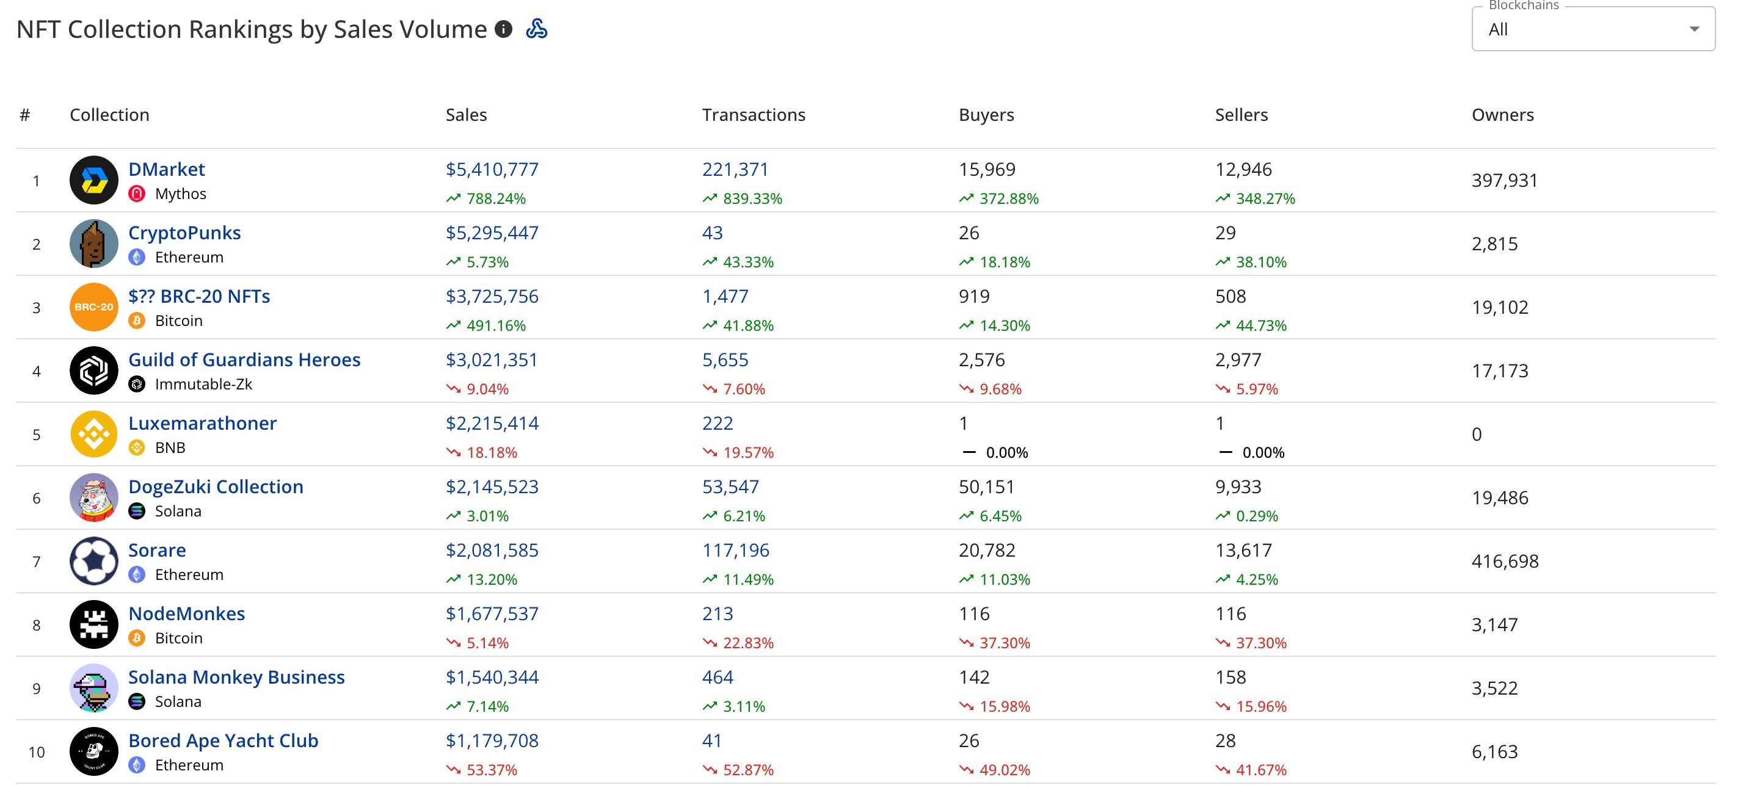Open the Solana Monkey Business link
Image resolution: width=1738 pixels, height=785 pixels.
tap(236, 676)
